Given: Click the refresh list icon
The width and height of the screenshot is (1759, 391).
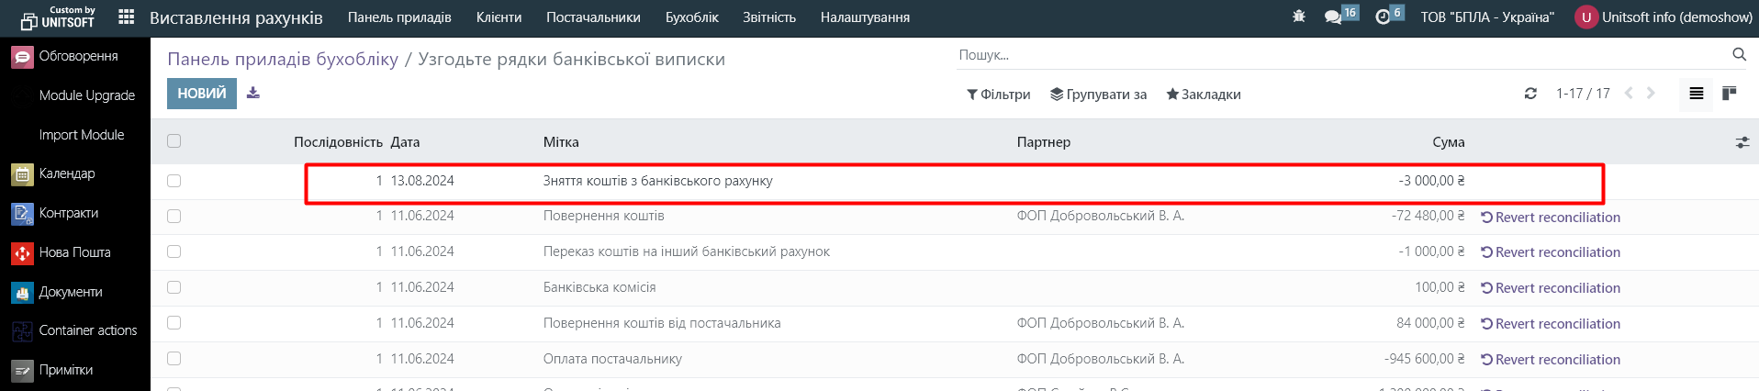Looking at the screenshot, I should point(1530,94).
